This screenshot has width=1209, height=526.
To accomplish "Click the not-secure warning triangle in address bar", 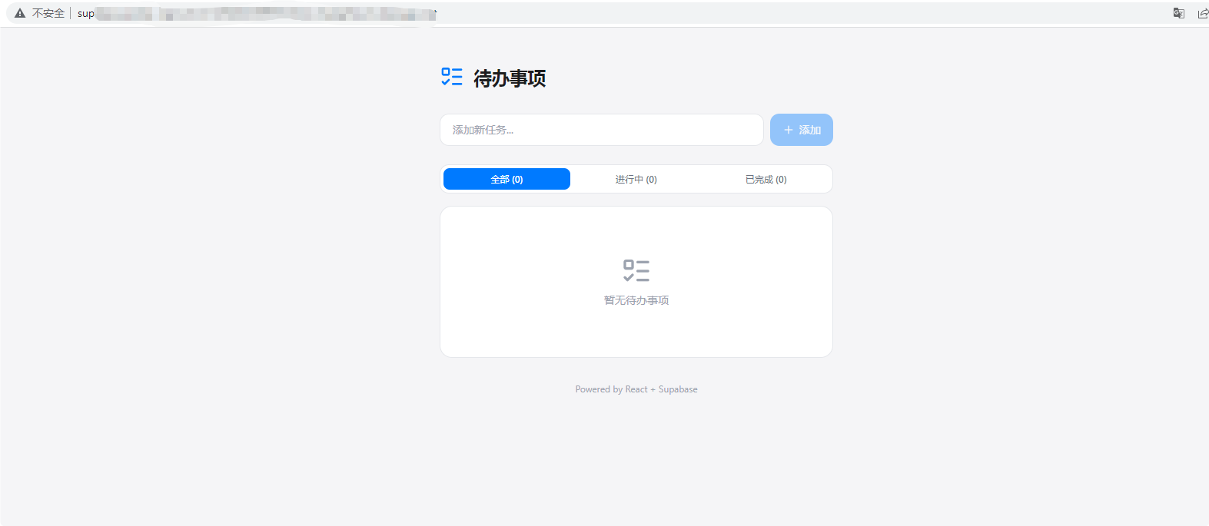I will (x=20, y=13).
